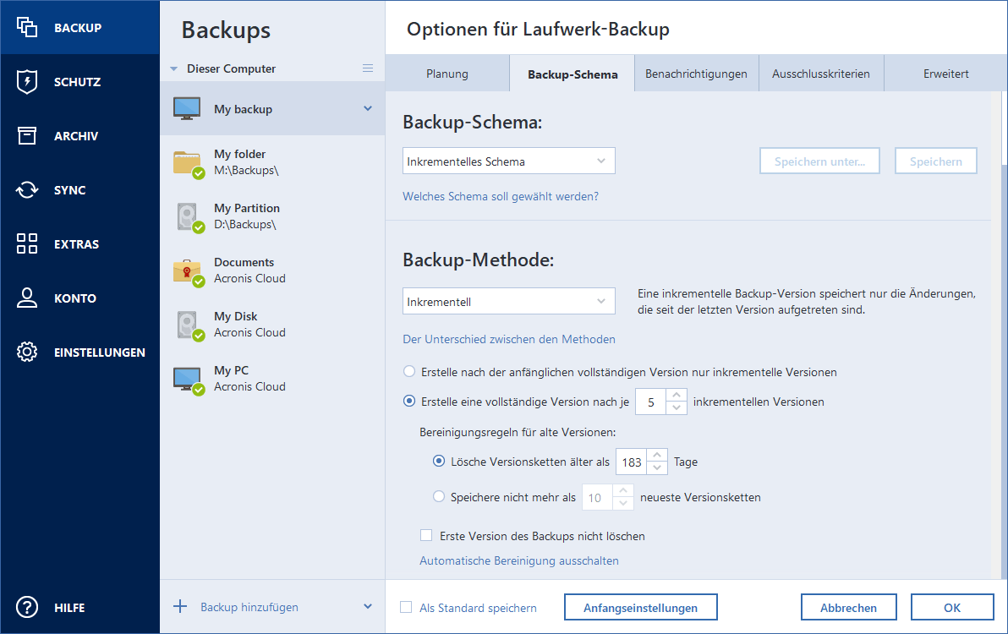
Task: Collapse the 'Dieser Computer' group
Action: 174,68
